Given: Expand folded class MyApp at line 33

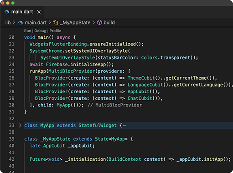Looking at the screenshot, I should [x=20, y=126].
